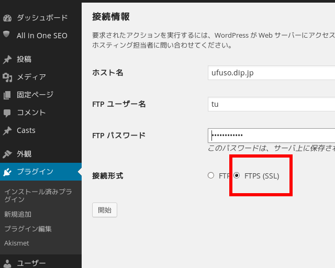The height and width of the screenshot is (268, 335).
Task: Open インストール済みプラグイン submenu
Action: coord(38,195)
